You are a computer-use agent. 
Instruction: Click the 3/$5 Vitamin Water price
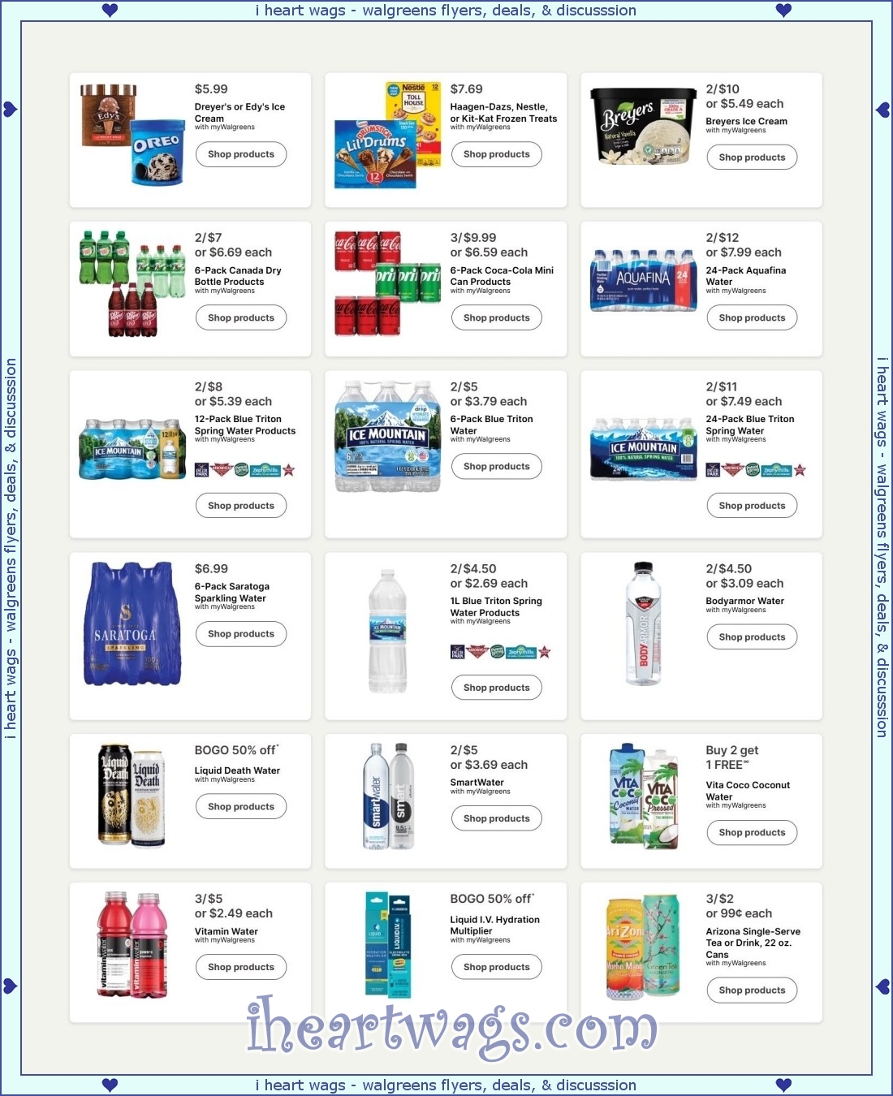tap(209, 900)
